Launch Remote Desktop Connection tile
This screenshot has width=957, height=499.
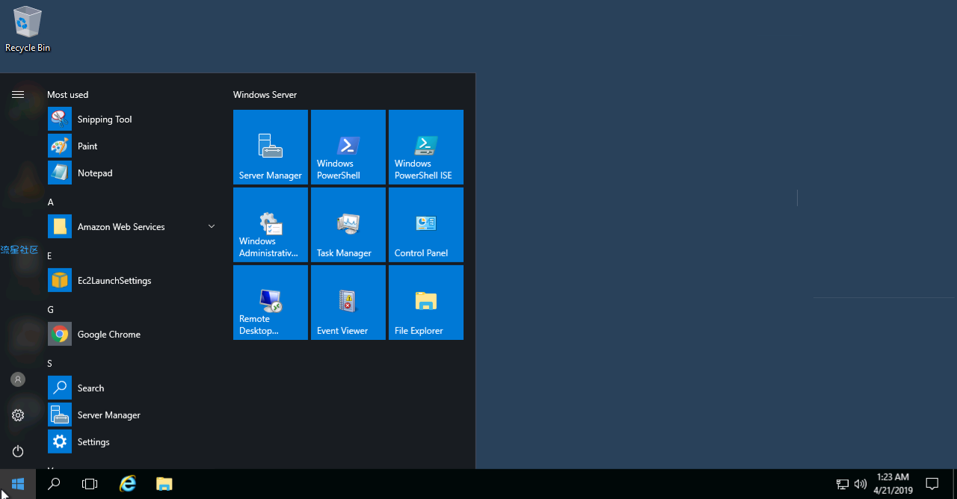(271, 303)
